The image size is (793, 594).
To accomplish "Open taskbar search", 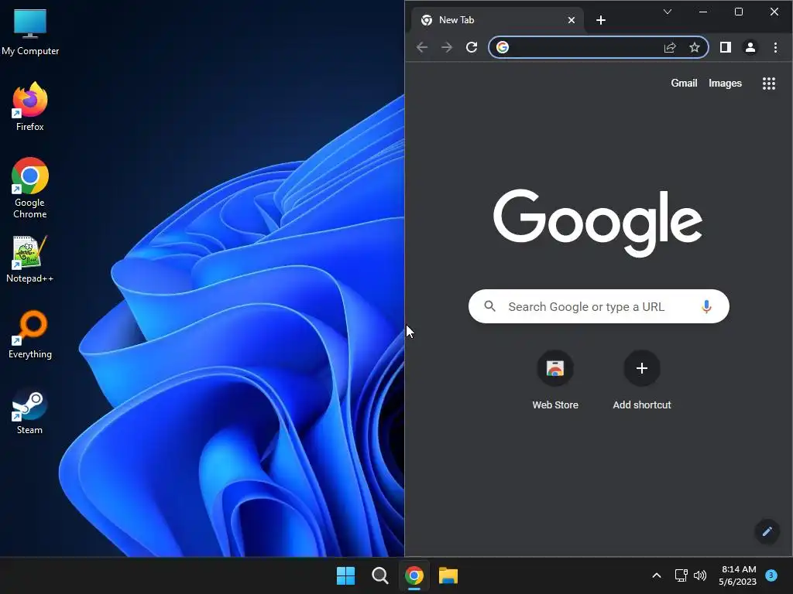I will (x=379, y=575).
